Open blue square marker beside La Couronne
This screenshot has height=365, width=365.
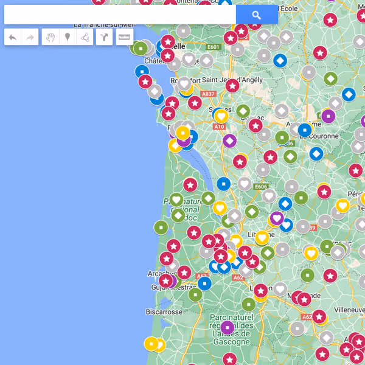pyautogui.click(x=305, y=130)
